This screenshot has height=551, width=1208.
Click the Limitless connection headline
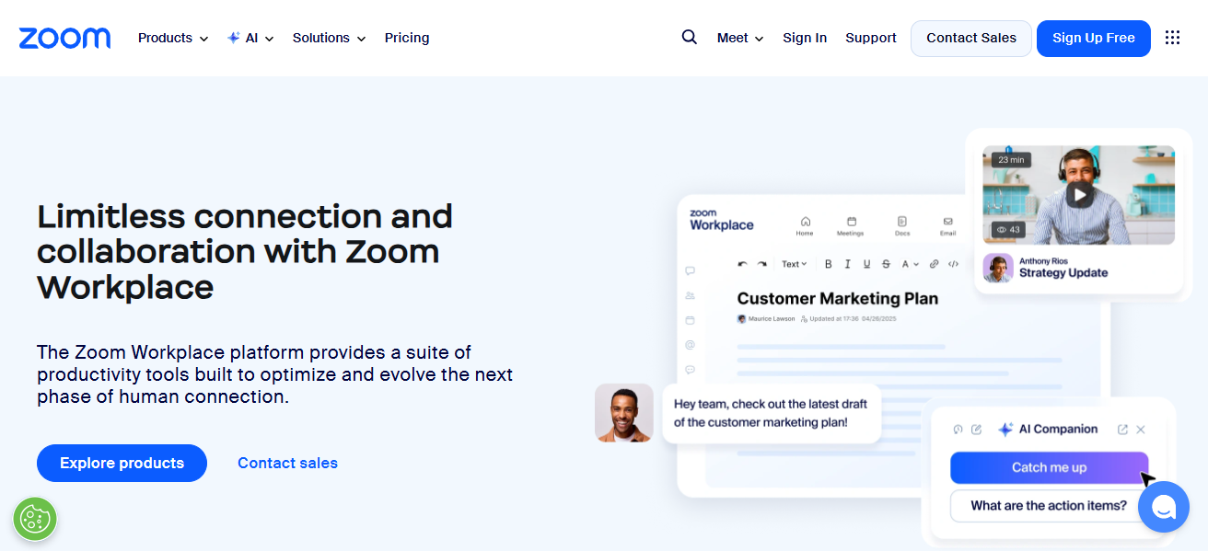[245, 251]
